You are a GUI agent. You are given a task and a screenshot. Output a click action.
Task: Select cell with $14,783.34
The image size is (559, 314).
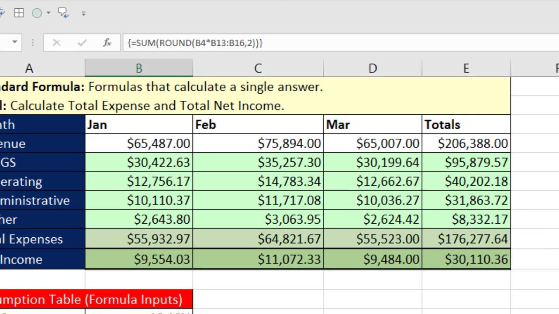click(258, 181)
